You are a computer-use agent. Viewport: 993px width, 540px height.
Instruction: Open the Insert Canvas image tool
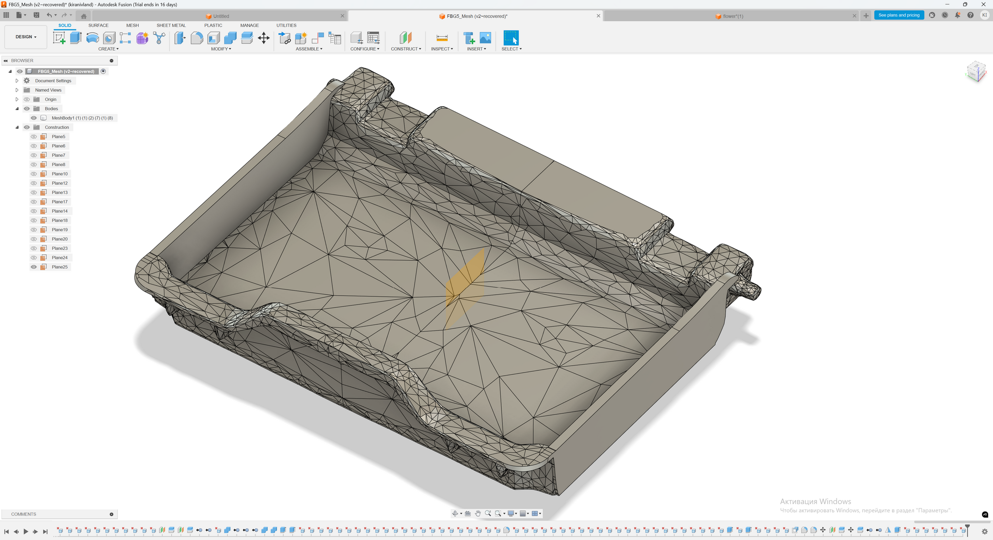(485, 38)
